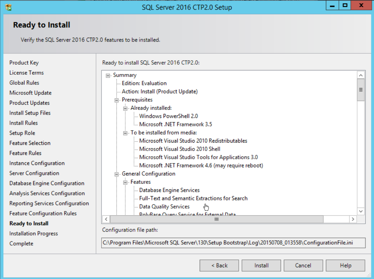The width and height of the screenshot is (374, 279).
Task: Select Product Updates step in sidebar
Action: click(30, 103)
